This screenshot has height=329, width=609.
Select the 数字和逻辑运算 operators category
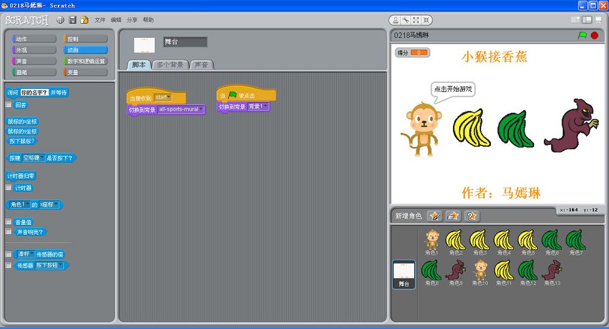pyautogui.click(x=85, y=62)
